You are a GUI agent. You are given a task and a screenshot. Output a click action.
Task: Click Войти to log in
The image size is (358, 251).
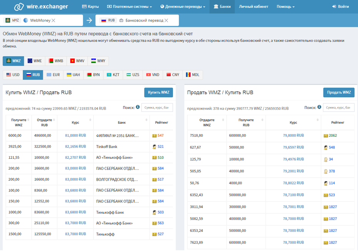coord(340,7)
